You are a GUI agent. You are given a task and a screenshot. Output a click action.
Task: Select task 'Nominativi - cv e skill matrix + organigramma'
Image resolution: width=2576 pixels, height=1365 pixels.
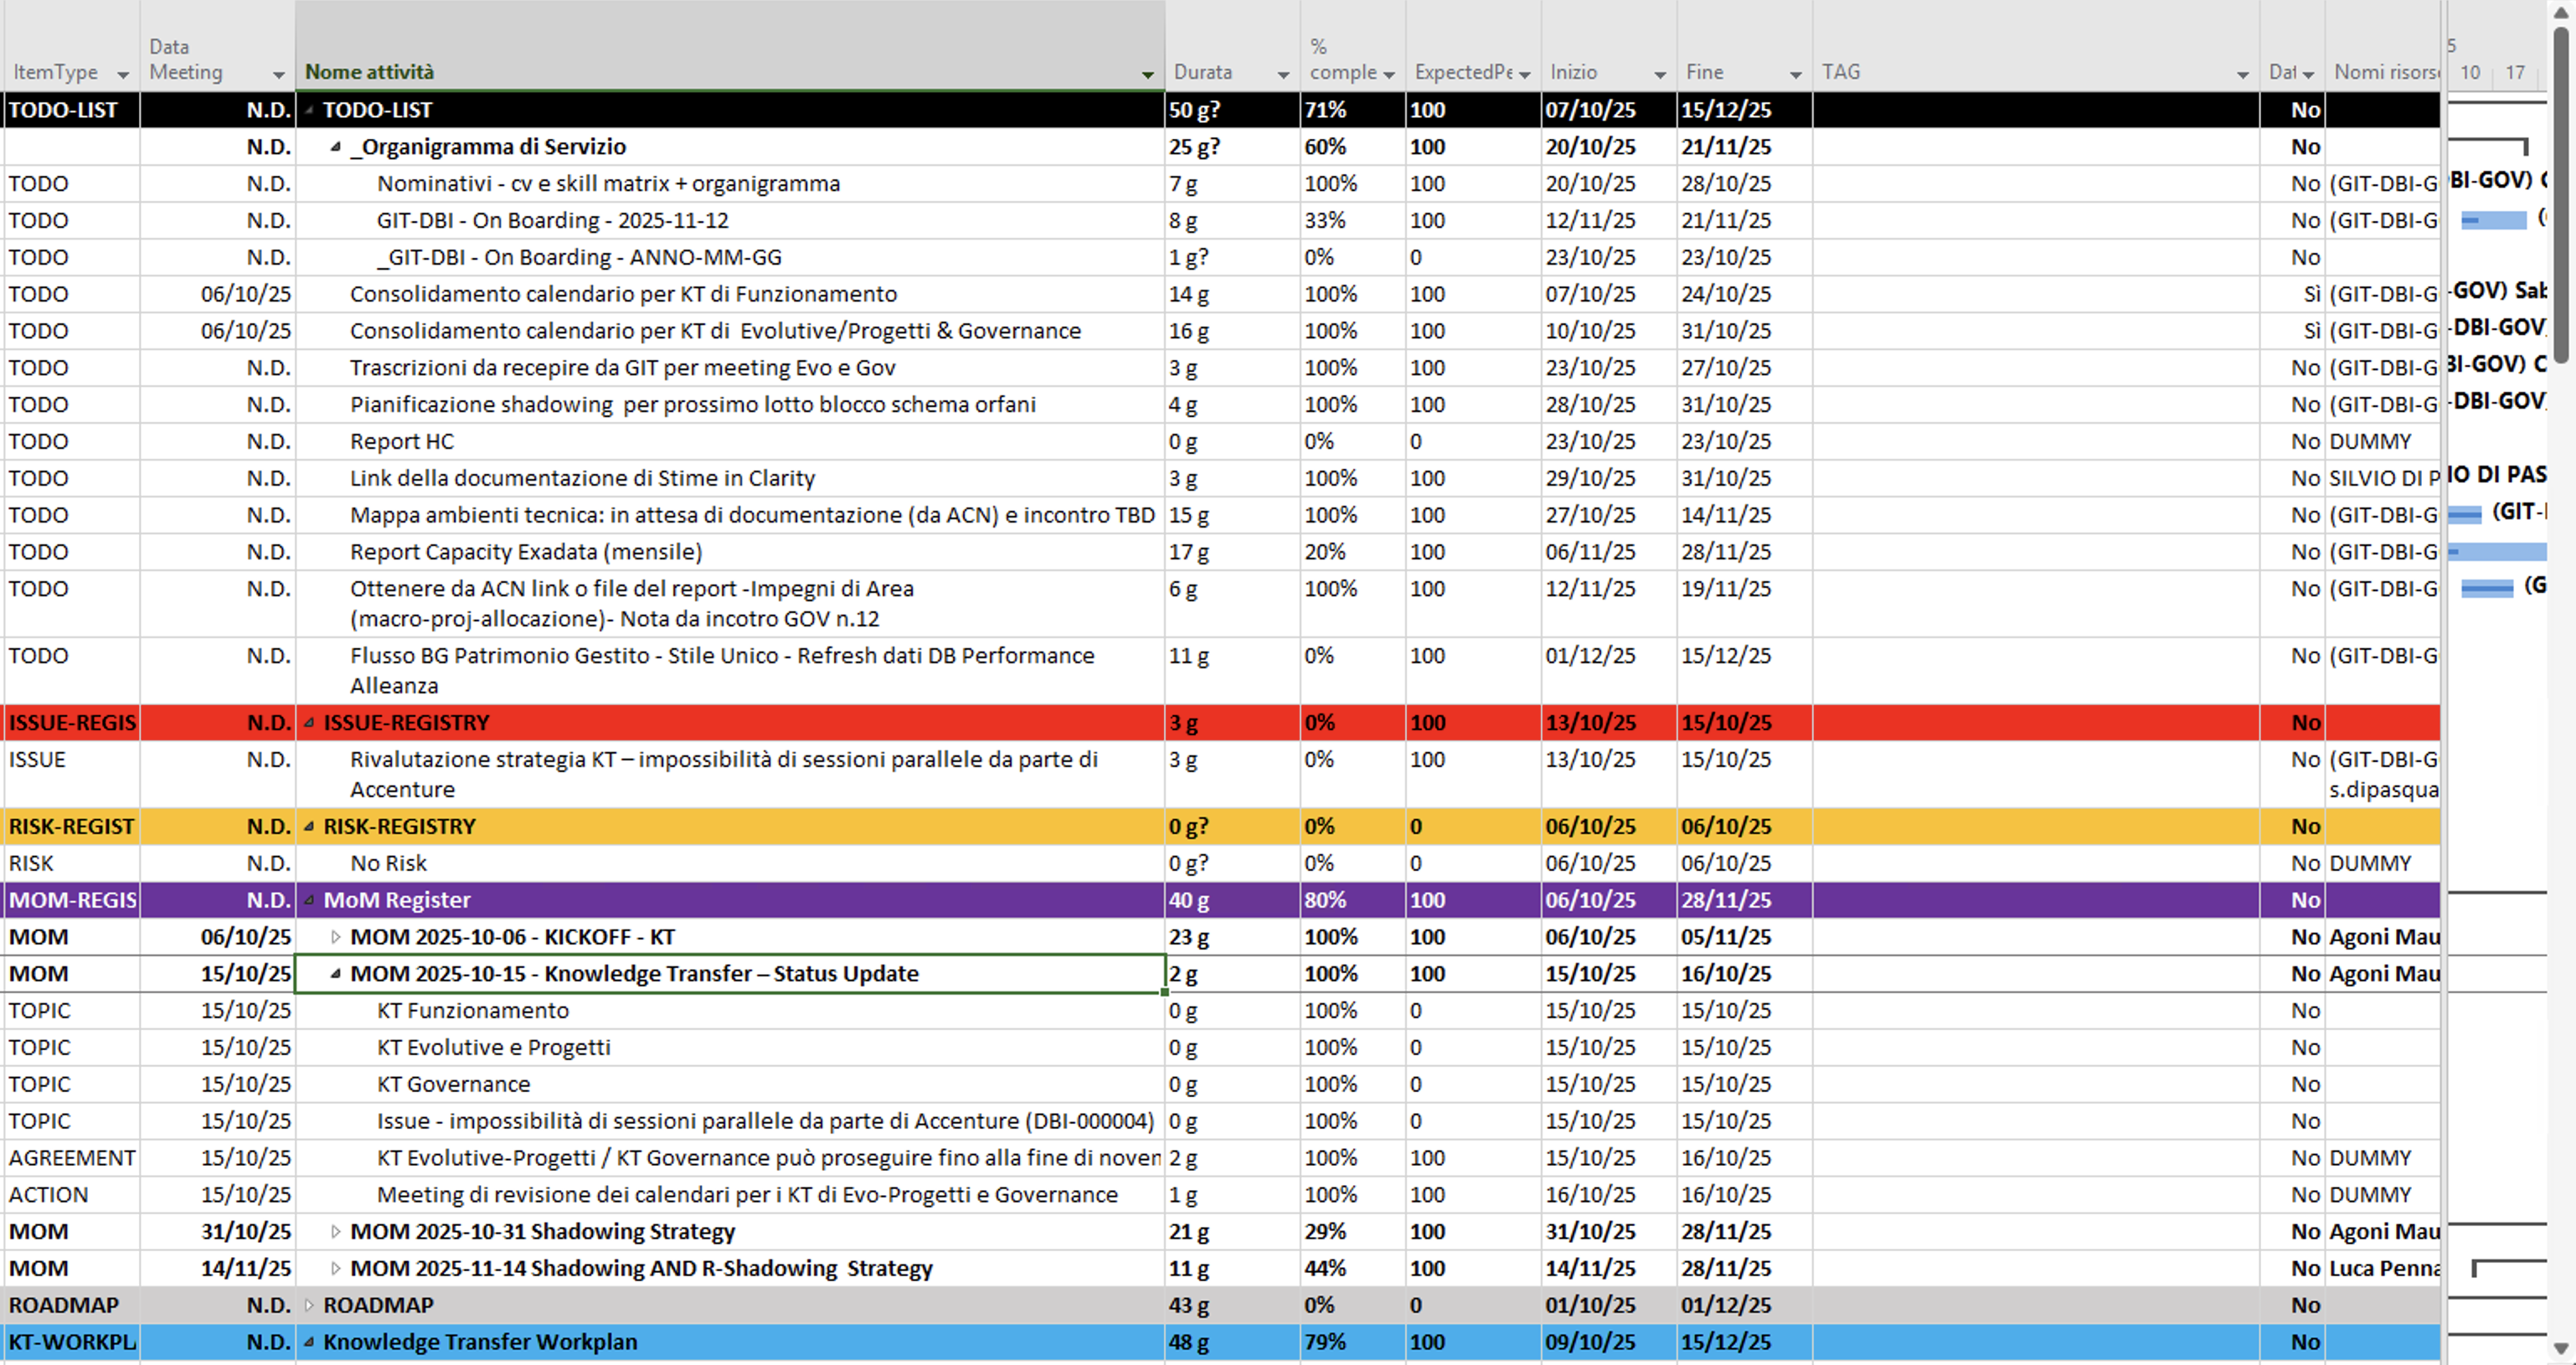click(608, 184)
